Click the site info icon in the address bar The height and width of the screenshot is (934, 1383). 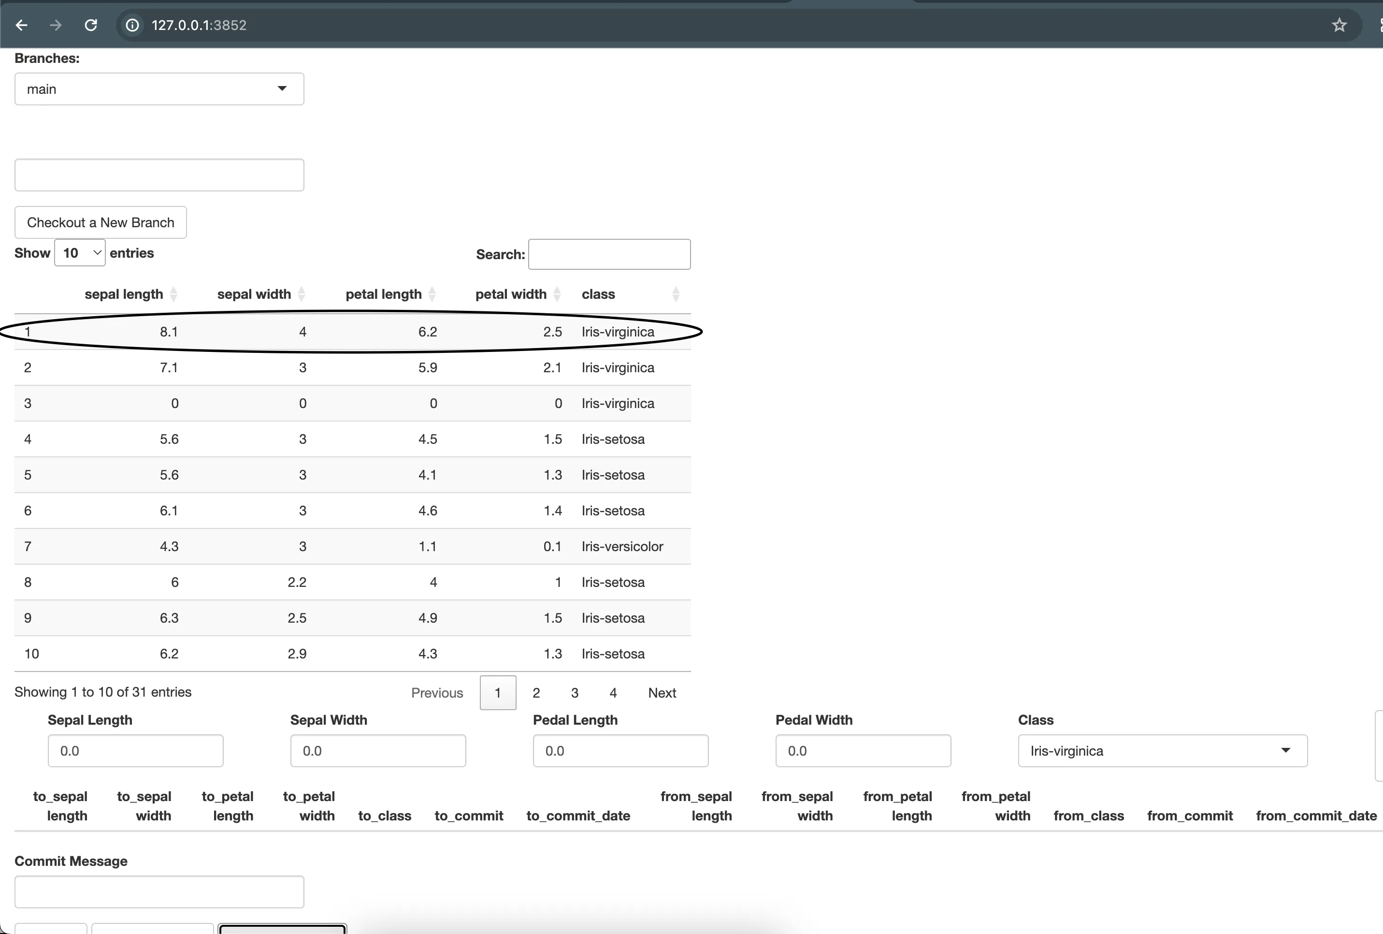pyautogui.click(x=132, y=25)
